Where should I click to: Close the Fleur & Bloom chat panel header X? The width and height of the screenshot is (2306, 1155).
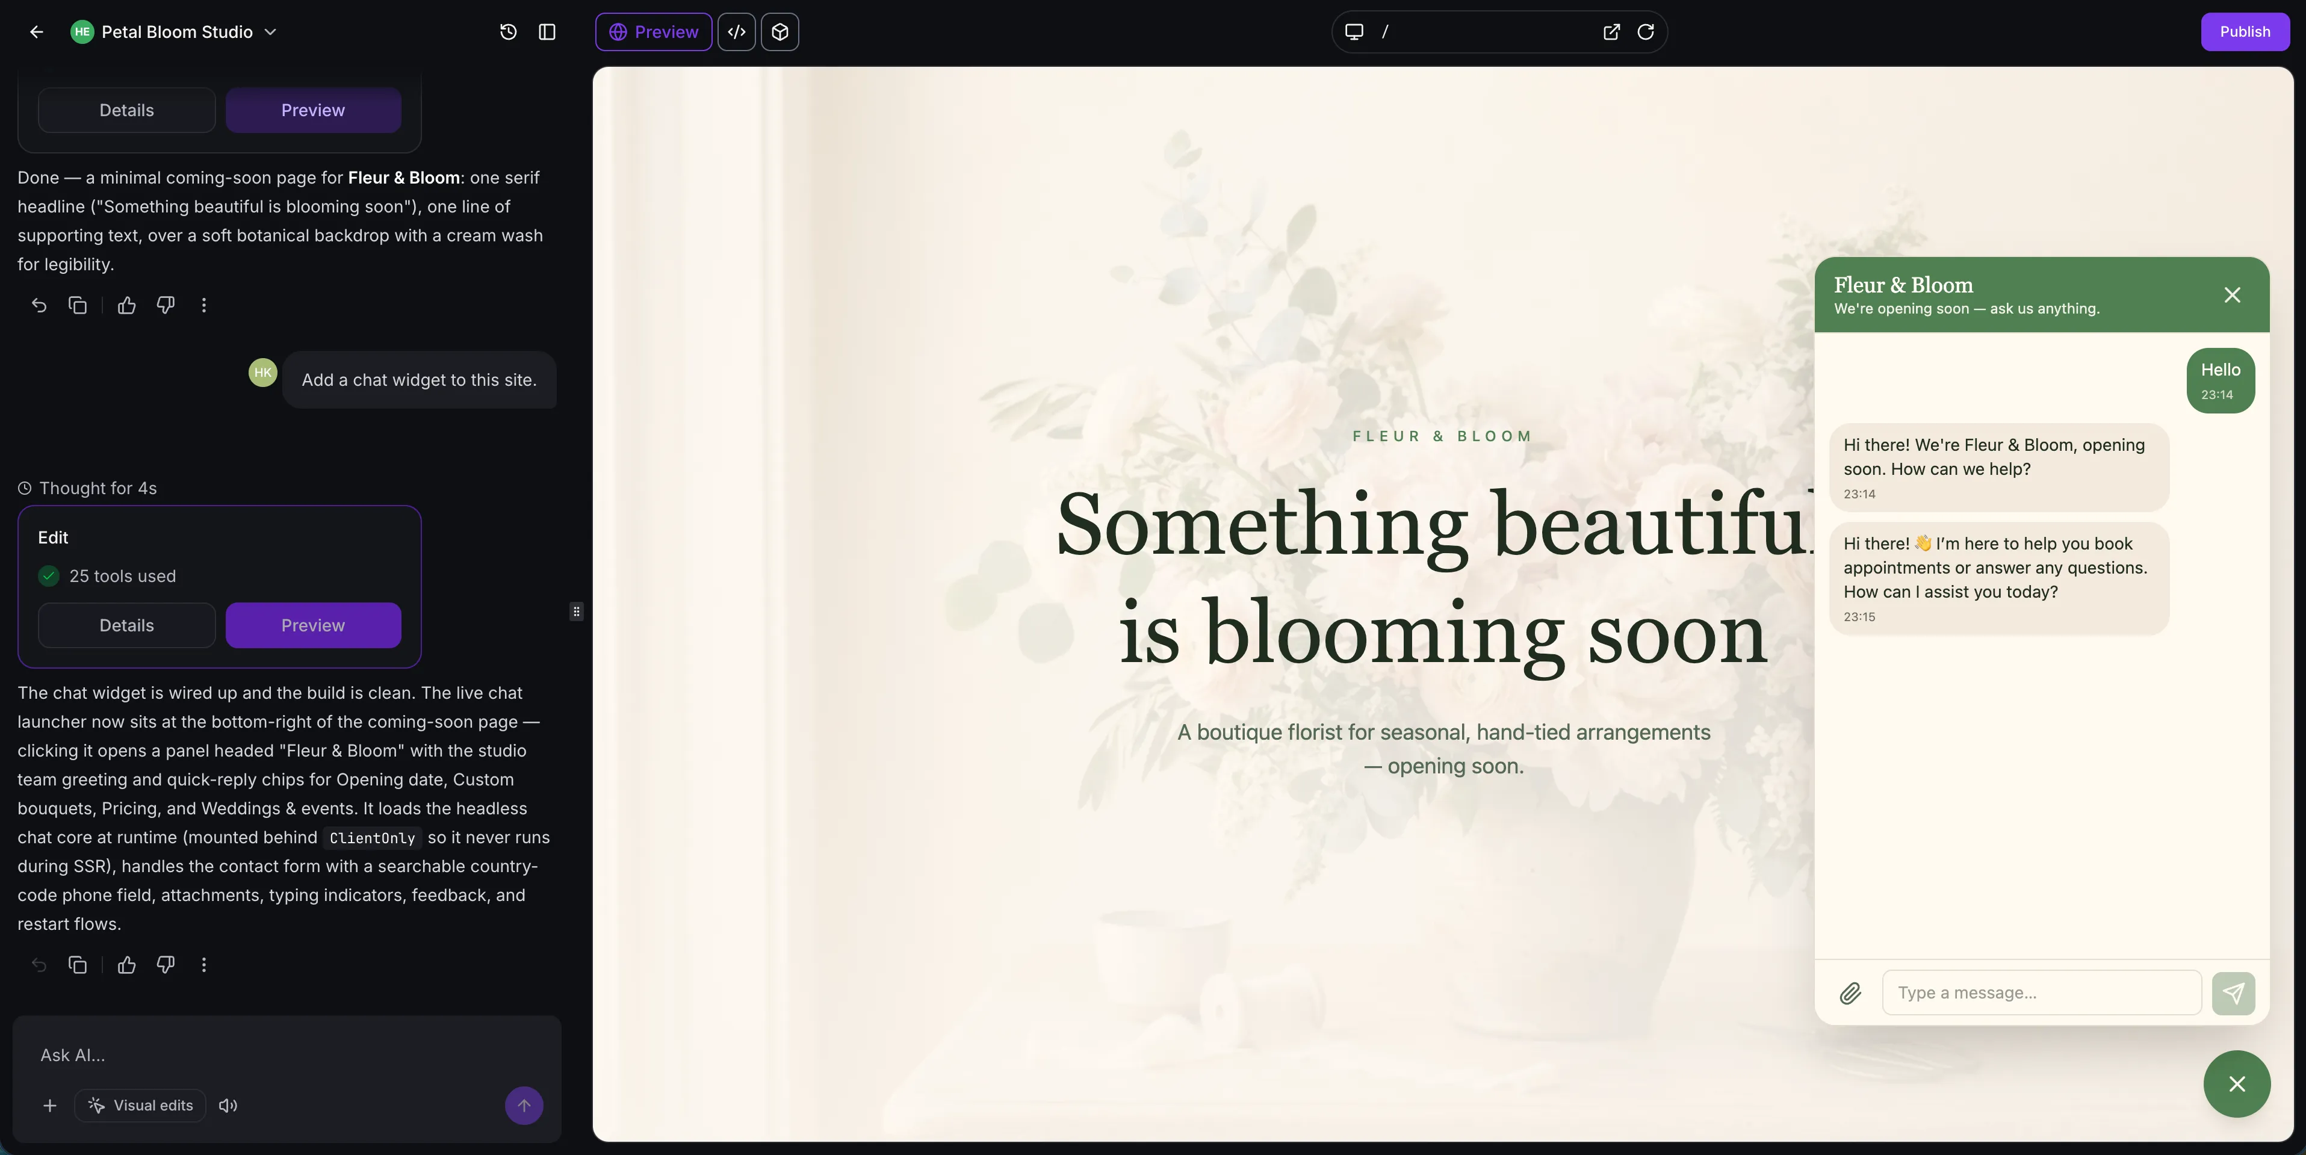point(2233,294)
